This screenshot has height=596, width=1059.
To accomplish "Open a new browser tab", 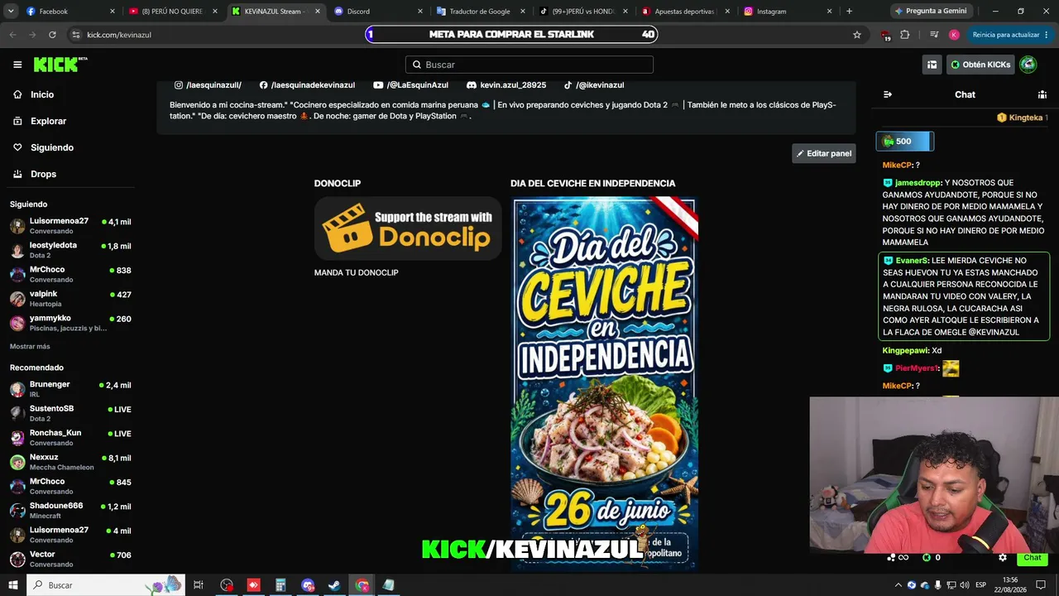I will [x=849, y=12].
